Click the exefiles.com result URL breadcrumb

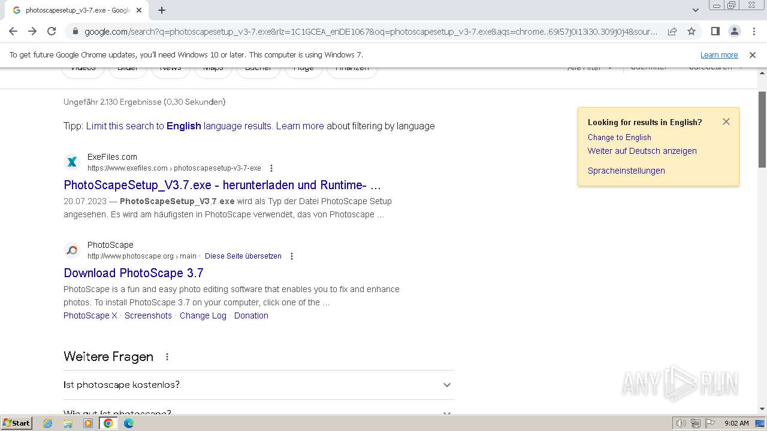click(174, 168)
